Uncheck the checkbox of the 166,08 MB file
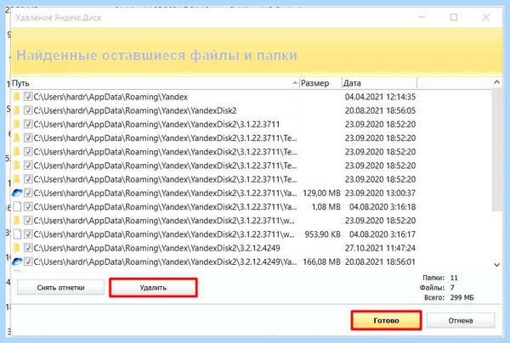 [28, 261]
